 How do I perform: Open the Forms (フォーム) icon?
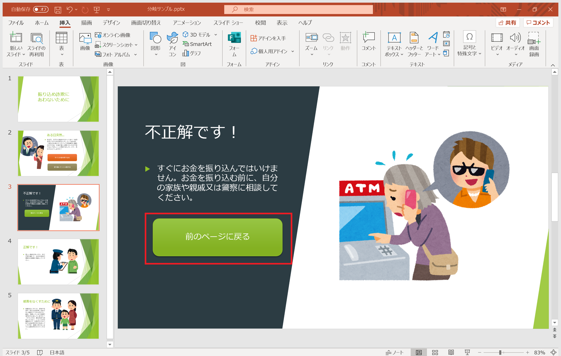(234, 44)
